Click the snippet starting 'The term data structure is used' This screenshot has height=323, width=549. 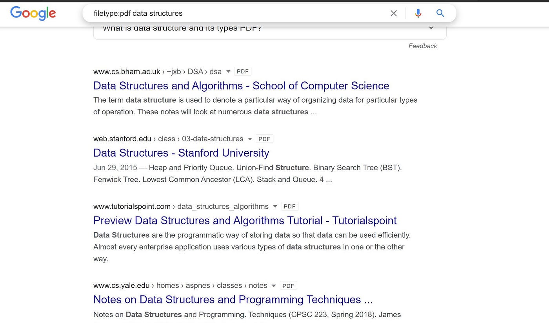[x=255, y=106]
